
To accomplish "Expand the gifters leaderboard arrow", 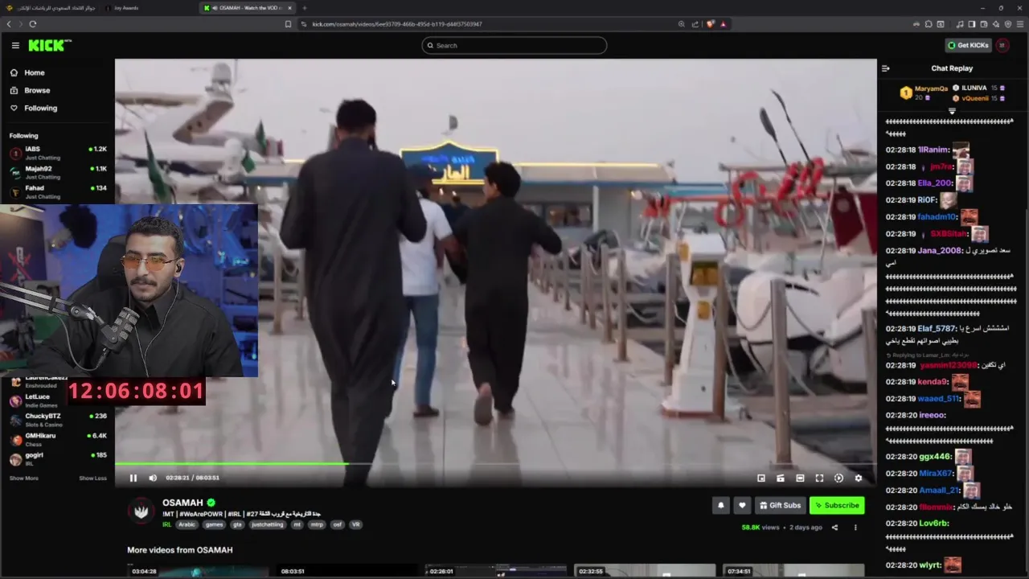I will click(952, 111).
